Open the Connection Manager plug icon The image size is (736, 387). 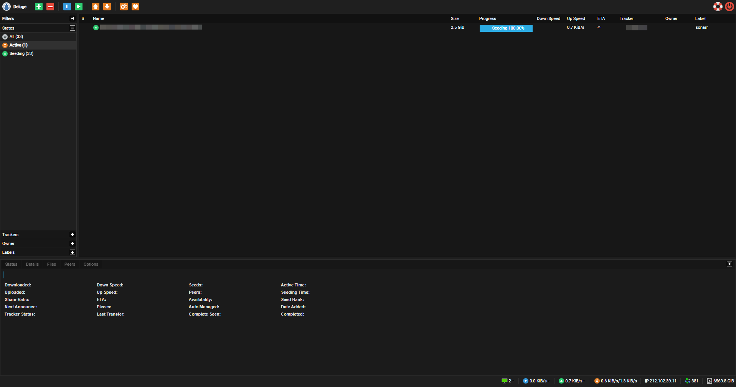[135, 7]
